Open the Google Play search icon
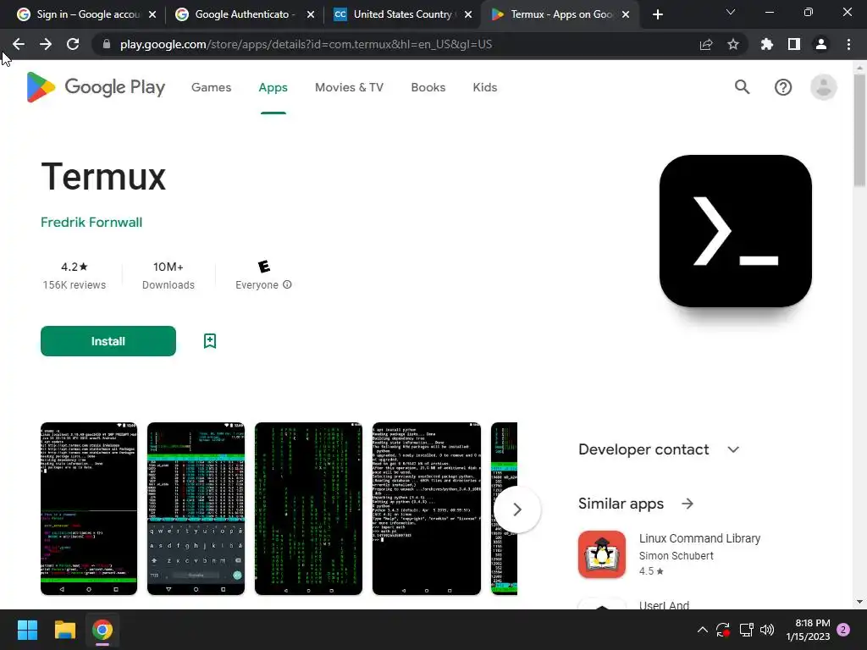 (x=742, y=87)
